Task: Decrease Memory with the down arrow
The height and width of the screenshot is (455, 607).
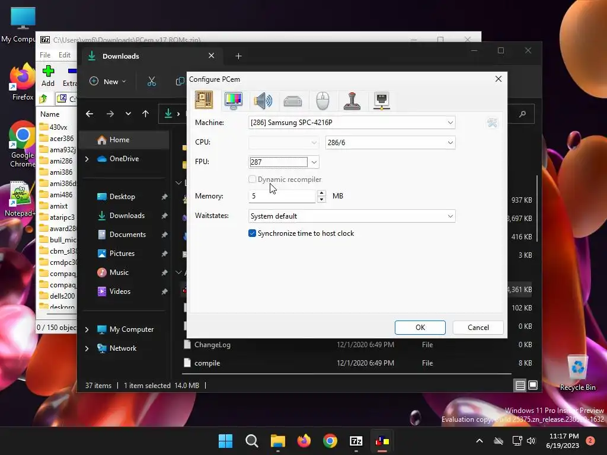Action: coord(321,200)
